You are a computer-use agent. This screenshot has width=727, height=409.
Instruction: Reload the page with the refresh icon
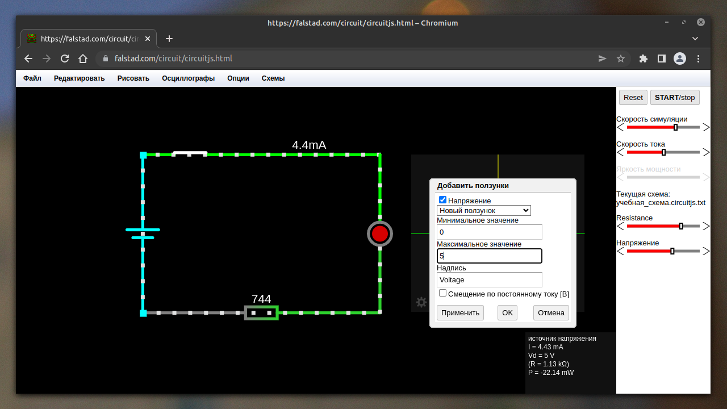pyautogui.click(x=65, y=59)
